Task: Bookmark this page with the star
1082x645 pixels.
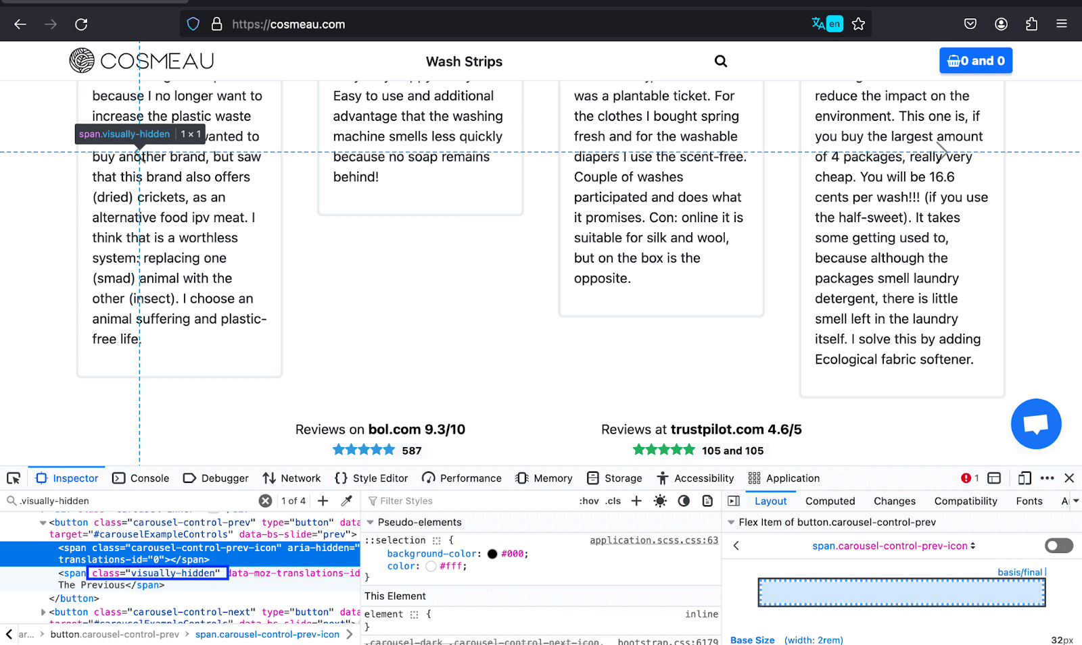Action: 859,24
